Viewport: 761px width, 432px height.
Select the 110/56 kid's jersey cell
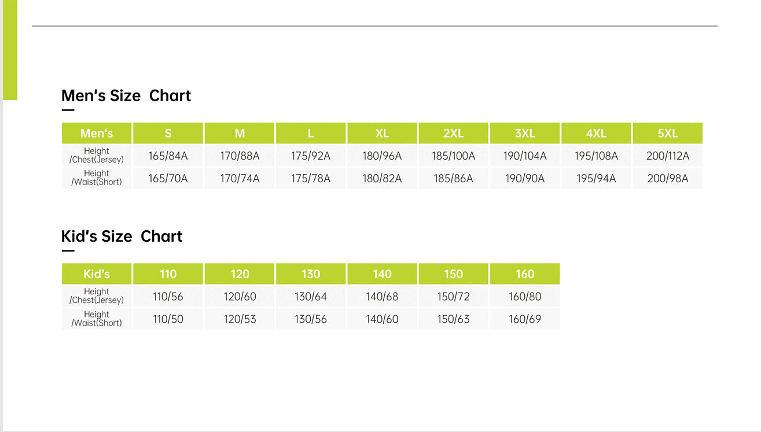point(168,297)
